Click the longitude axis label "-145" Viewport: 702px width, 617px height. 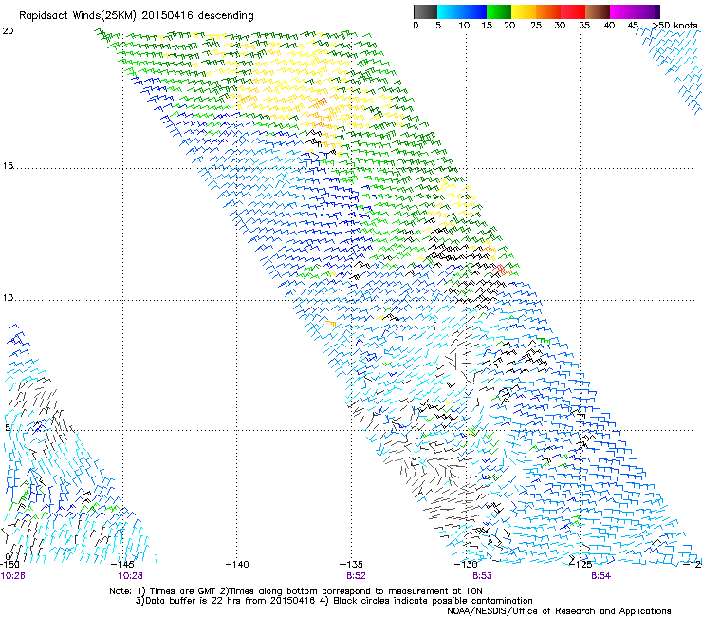tap(122, 565)
